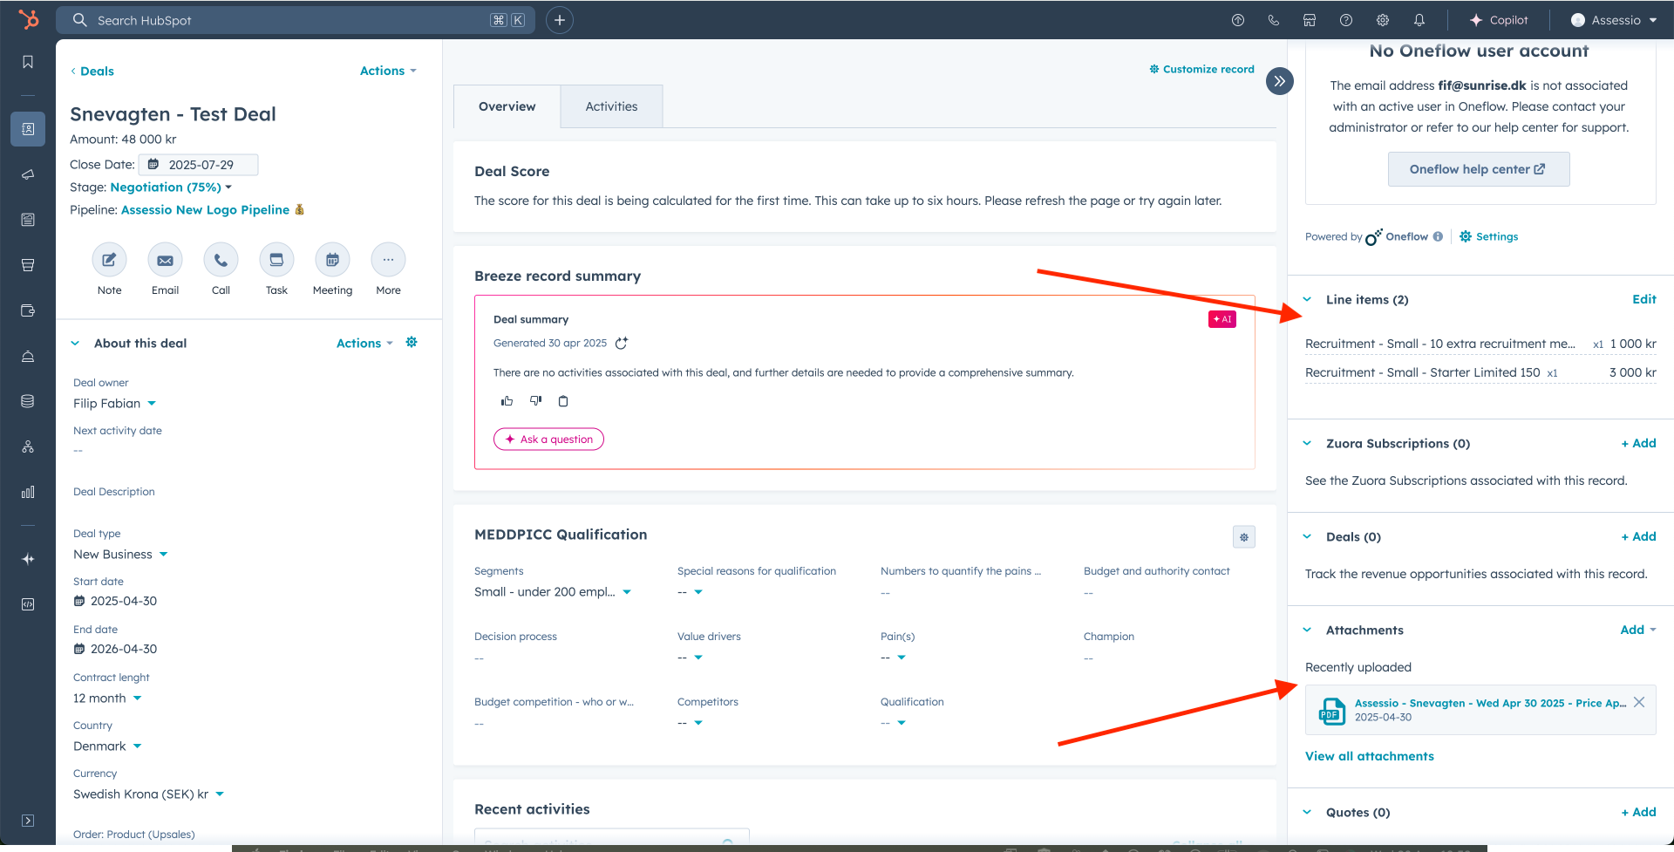Open the Stage Negotiation (75%) dropdown

pos(171,187)
